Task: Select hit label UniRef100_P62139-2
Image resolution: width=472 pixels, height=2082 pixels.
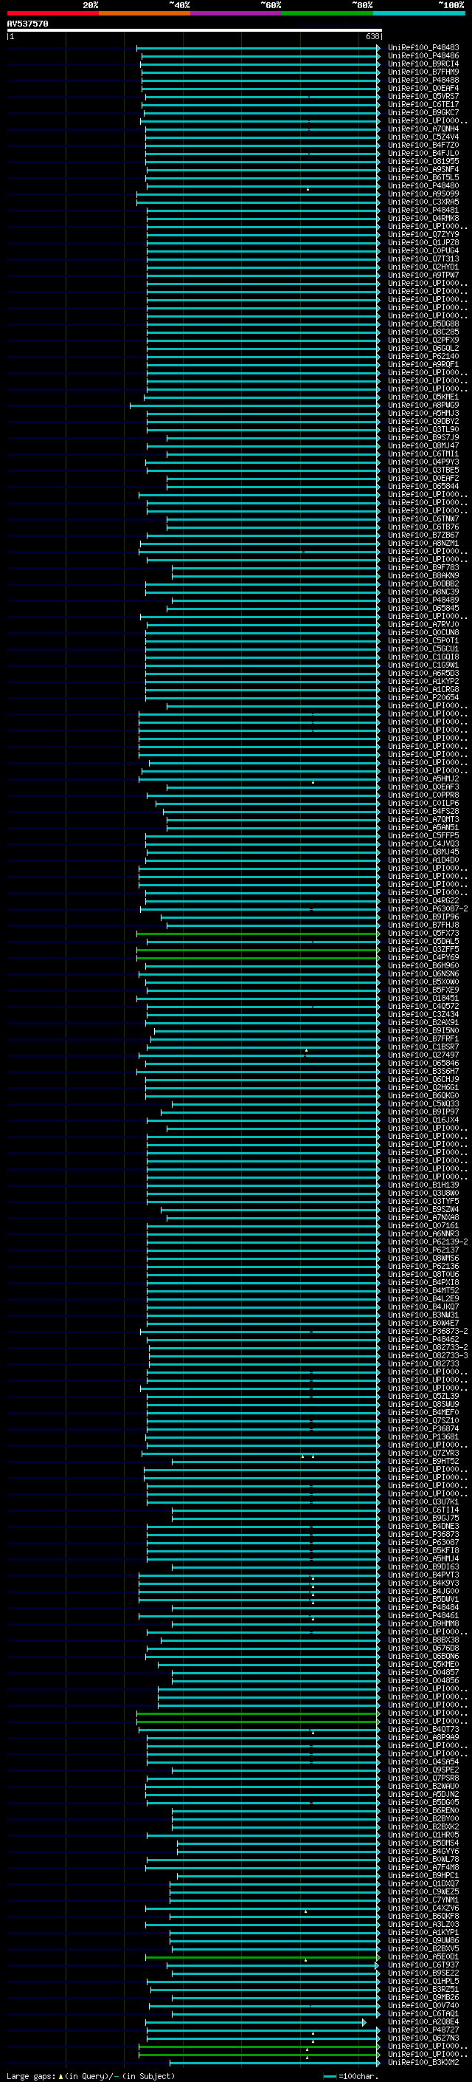Action: coord(428,1242)
